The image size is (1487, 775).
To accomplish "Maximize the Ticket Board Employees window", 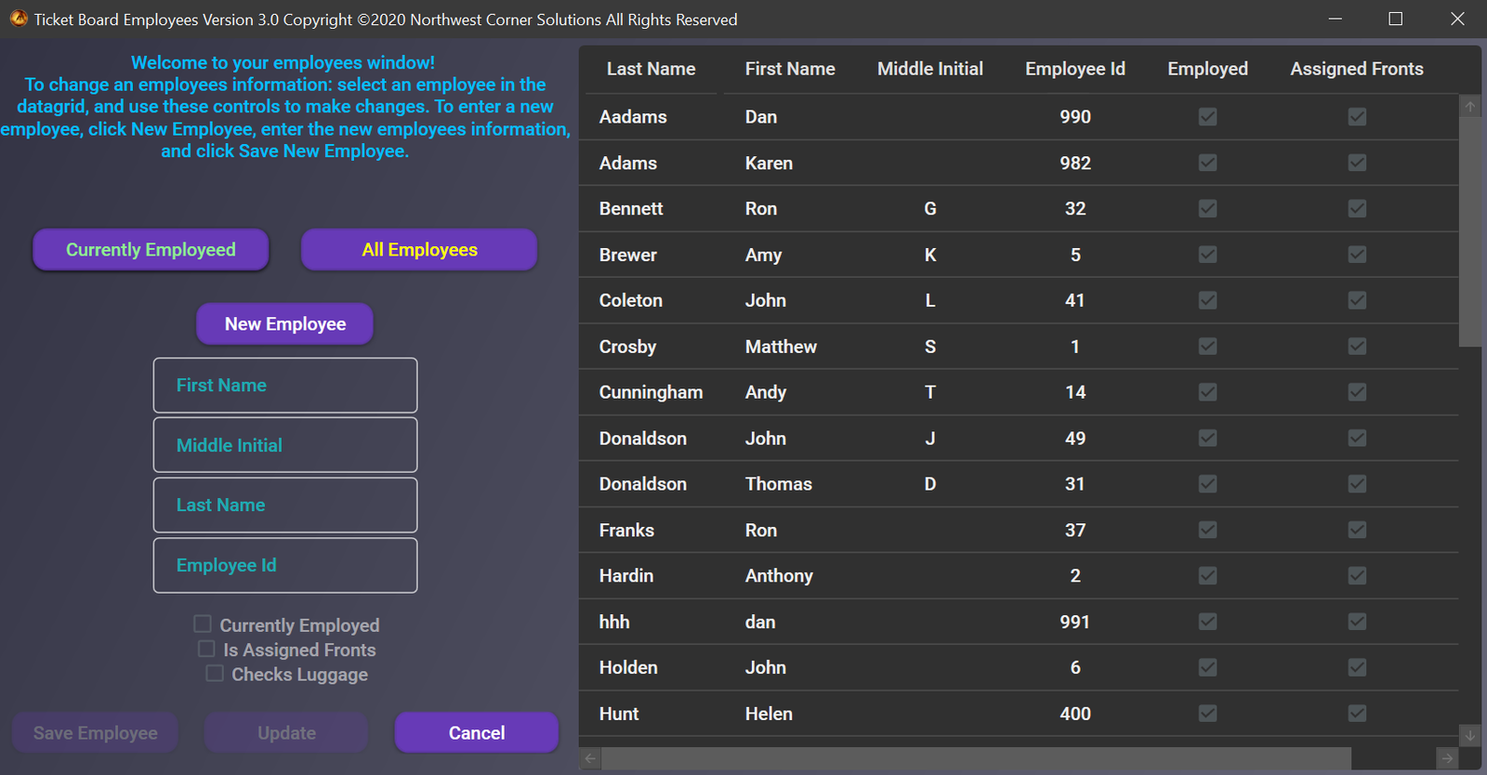I will point(1395,19).
